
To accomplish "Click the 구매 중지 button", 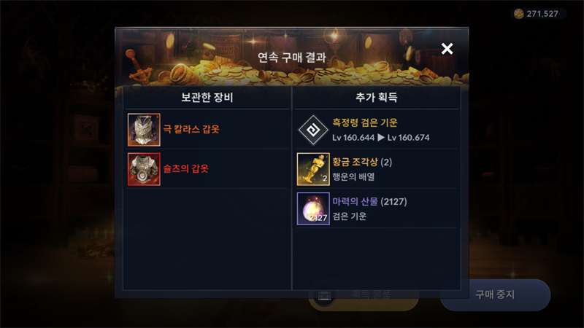I will click(x=495, y=295).
